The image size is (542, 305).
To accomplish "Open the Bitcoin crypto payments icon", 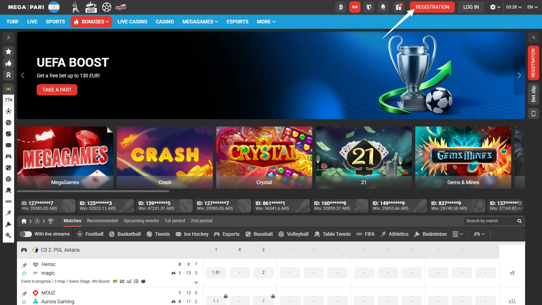I will [341, 7].
